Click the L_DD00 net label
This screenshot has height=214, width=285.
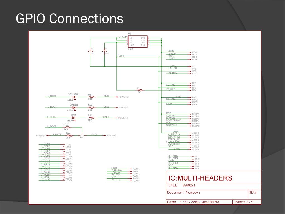pyautogui.click(x=52, y=96)
